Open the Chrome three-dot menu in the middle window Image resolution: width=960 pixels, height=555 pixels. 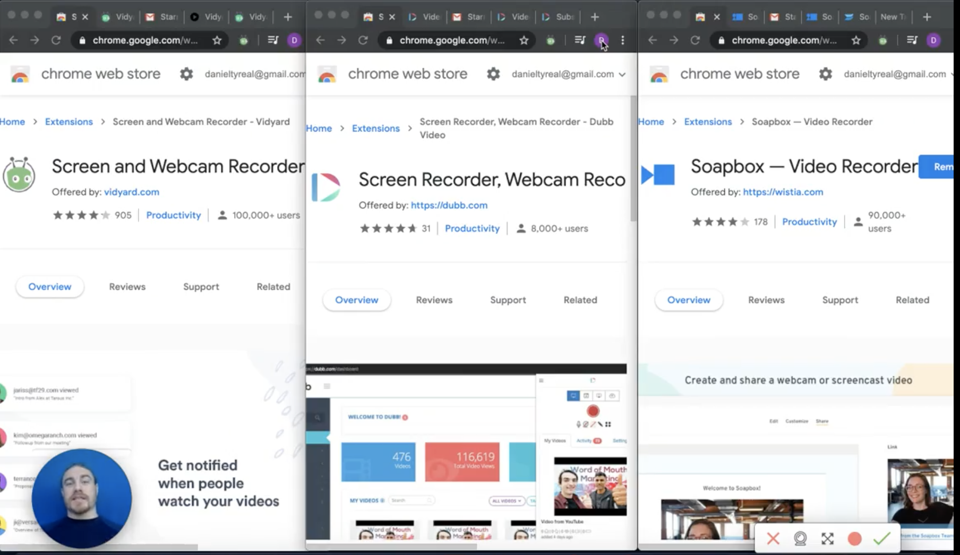tap(623, 40)
